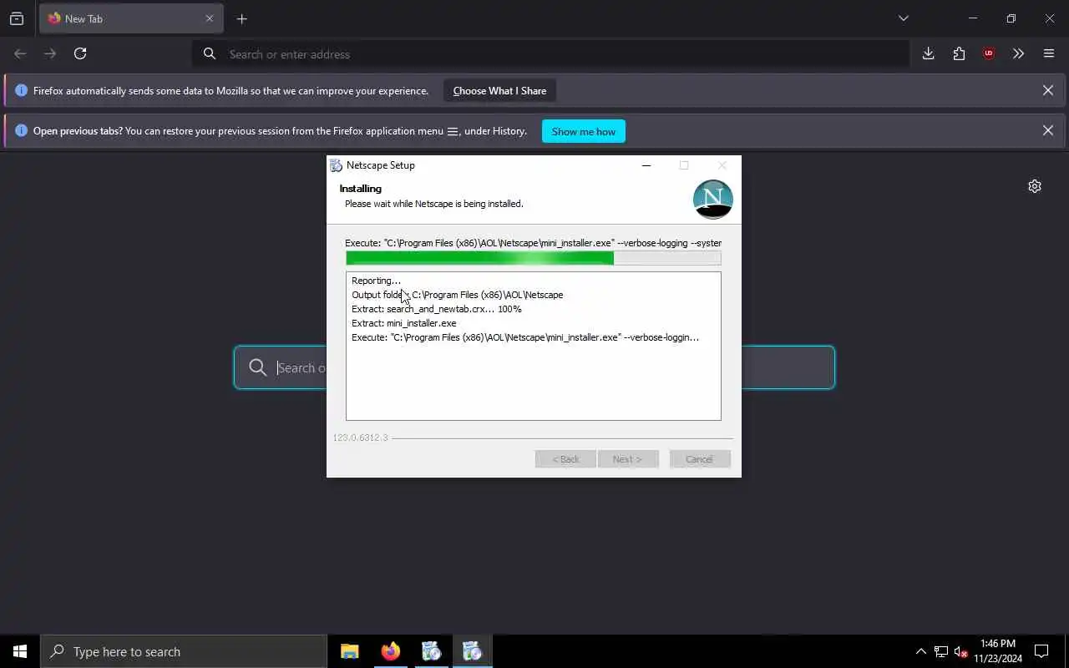Screen dimensions: 1069x668
Task: Open the Firefox application hamburger menu
Action: pos(1049,53)
